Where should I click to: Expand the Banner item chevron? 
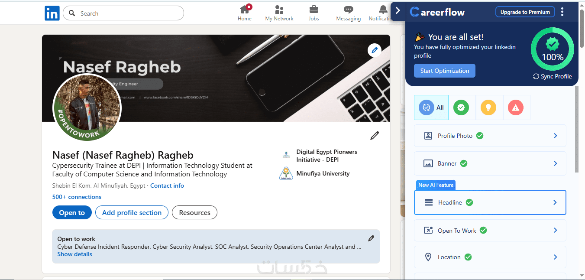click(x=555, y=163)
